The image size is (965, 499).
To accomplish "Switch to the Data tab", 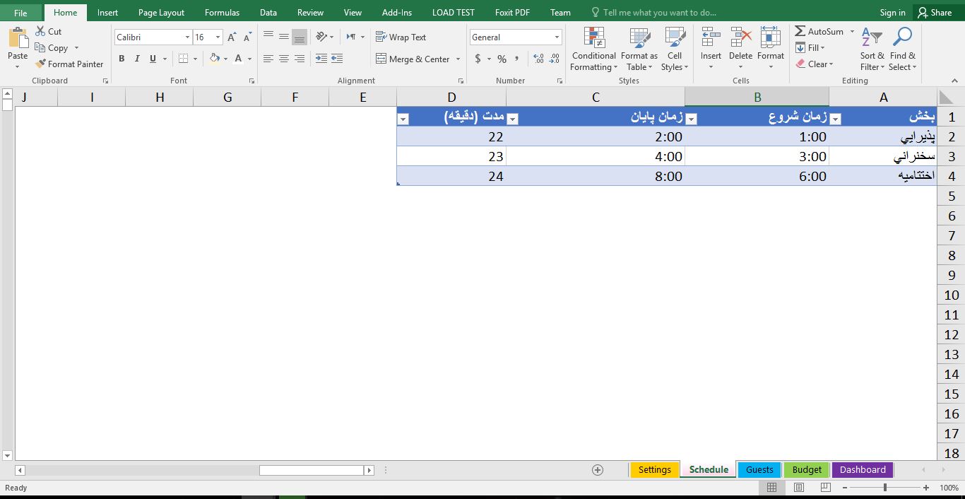I will (x=268, y=13).
